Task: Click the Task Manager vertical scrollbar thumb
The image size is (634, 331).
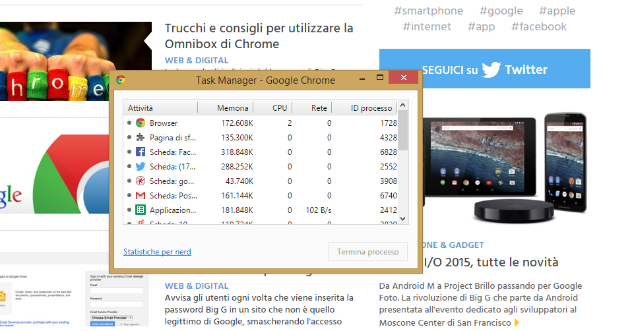Action: [402, 130]
